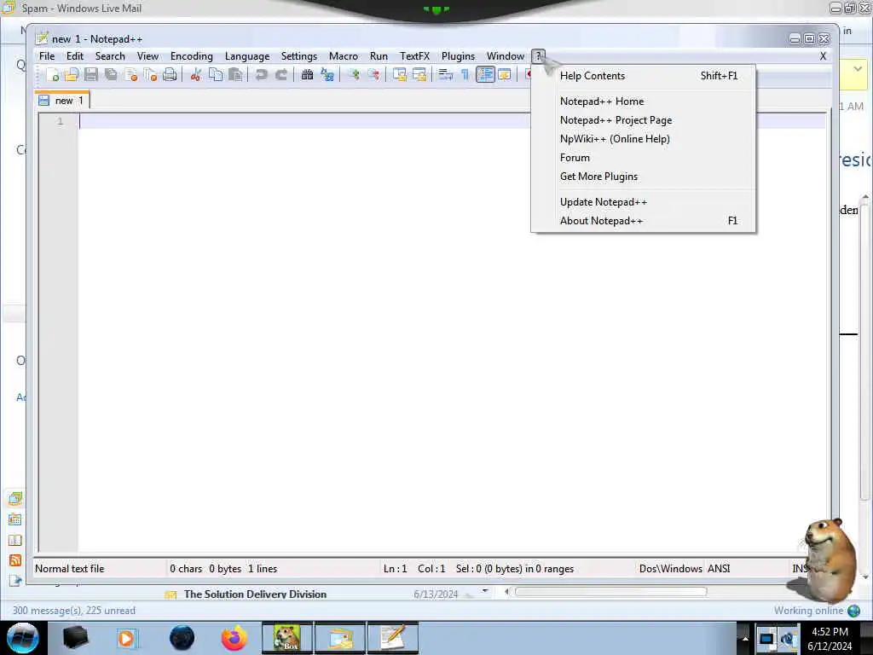Toggle Synchronize Horizontal Scrolling icon
873x655 pixels.
pyautogui.click(x=419, y=74)
